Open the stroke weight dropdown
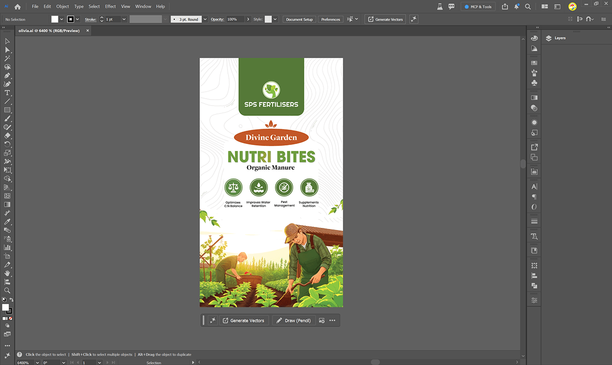The image size is (612, 365). tap(124, 19)
